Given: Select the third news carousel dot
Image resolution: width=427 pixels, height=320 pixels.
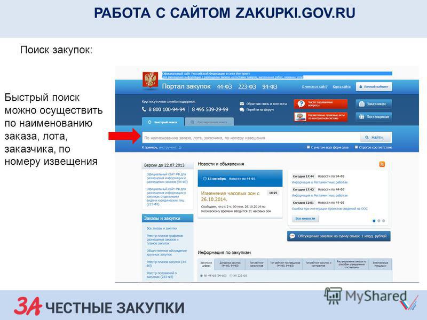Looking at the screenshot, I should 383,221.
